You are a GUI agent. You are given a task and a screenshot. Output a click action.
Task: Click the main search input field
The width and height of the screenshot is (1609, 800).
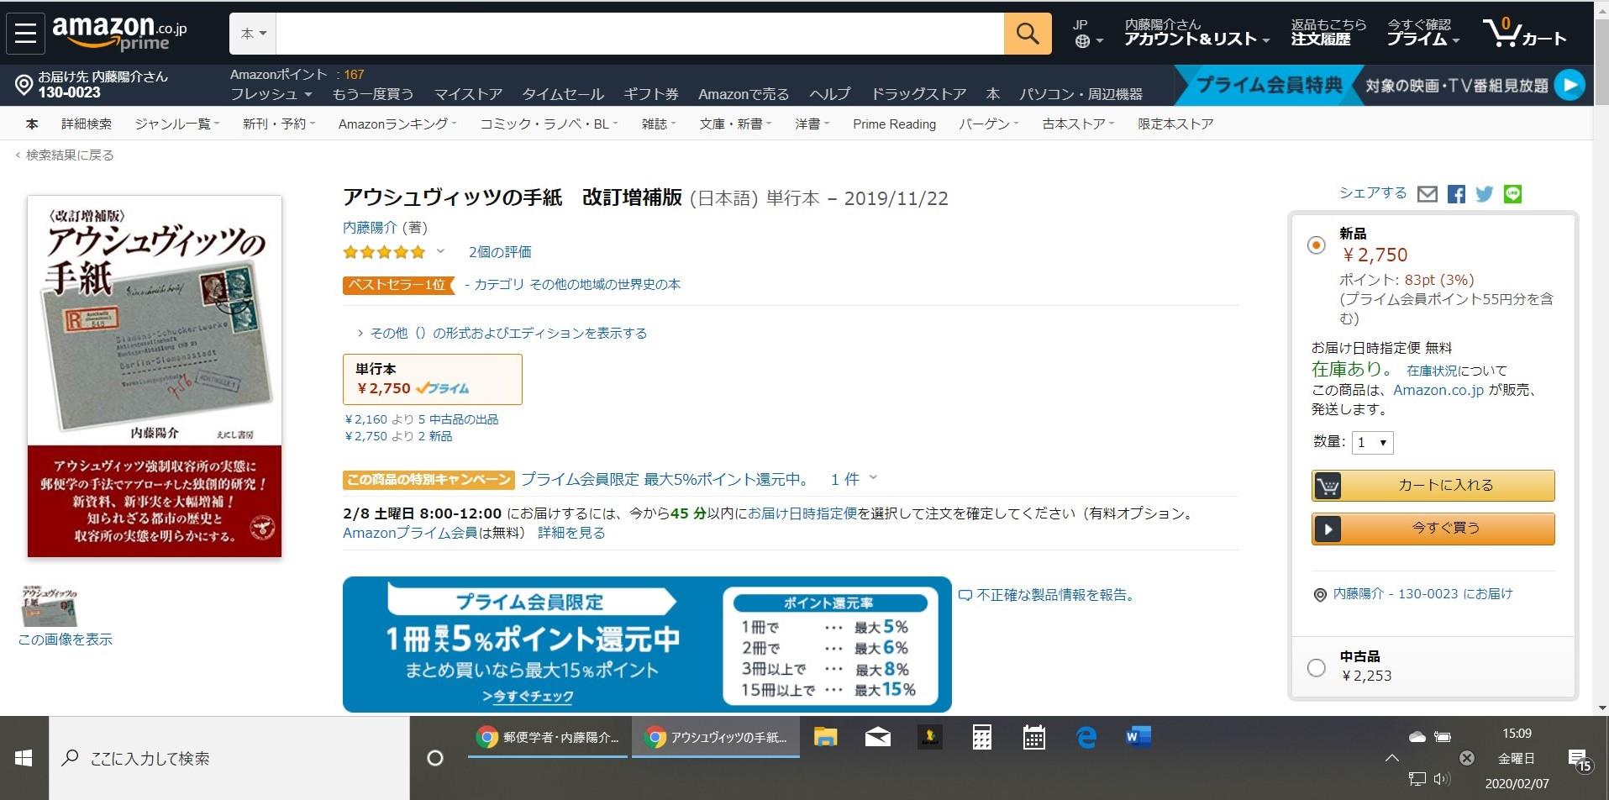[639, 34]
